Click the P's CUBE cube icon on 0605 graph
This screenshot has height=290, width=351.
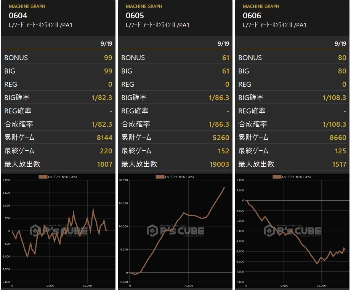click(x=152, y=231)
